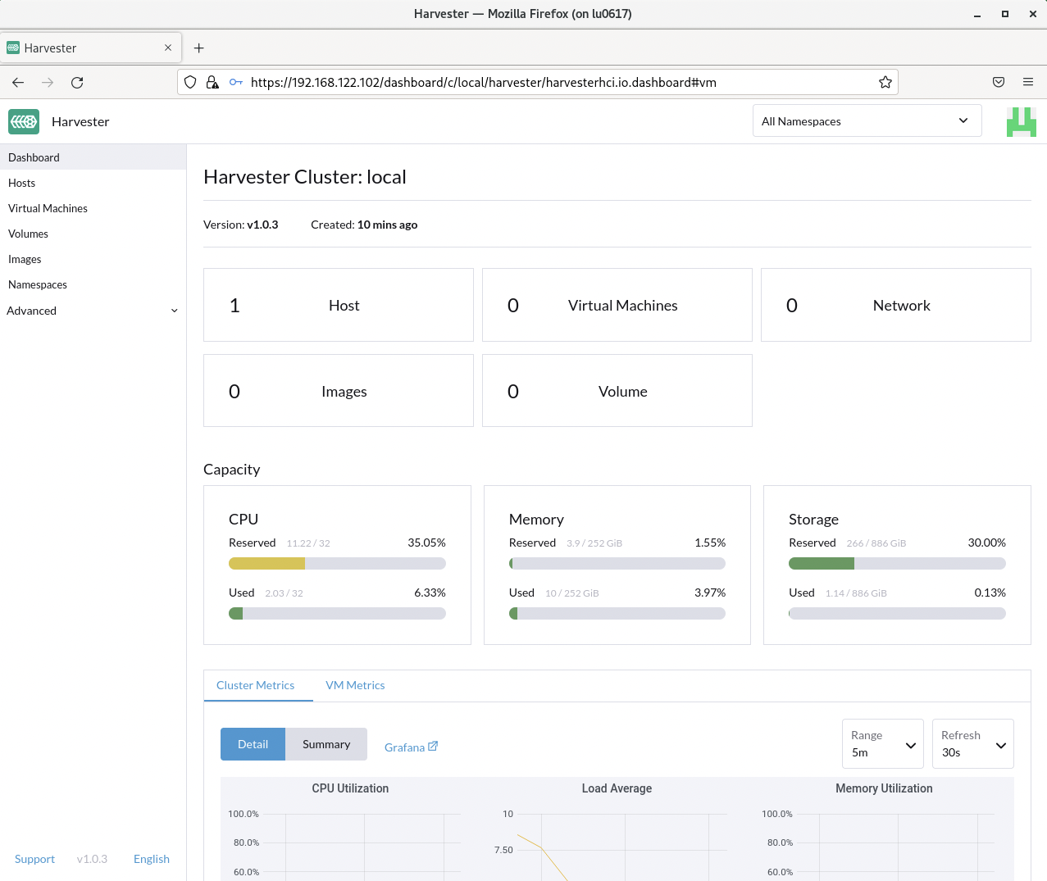Image resolution: width=1047 pixels, height=881 pixels.
Task: Open the Network count card
Action: coord(896,305)
